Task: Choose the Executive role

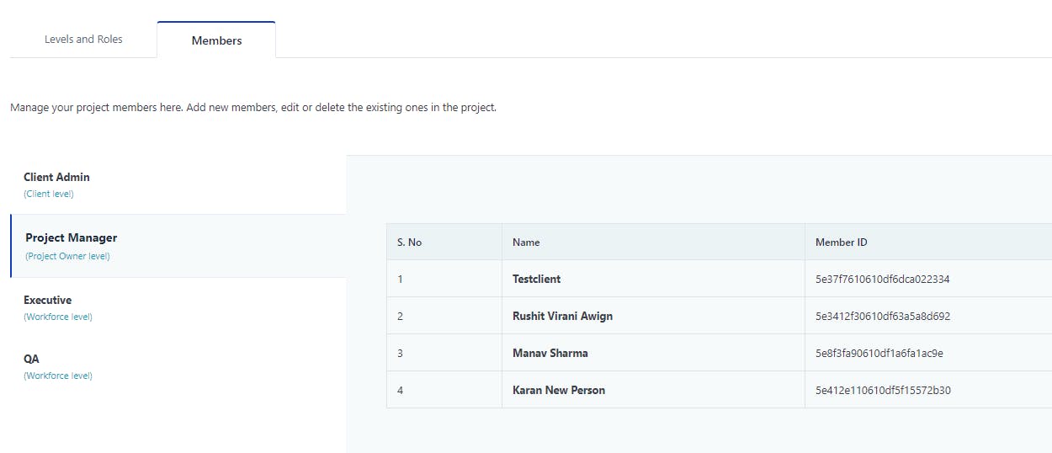Action: (x=178, y=307)
